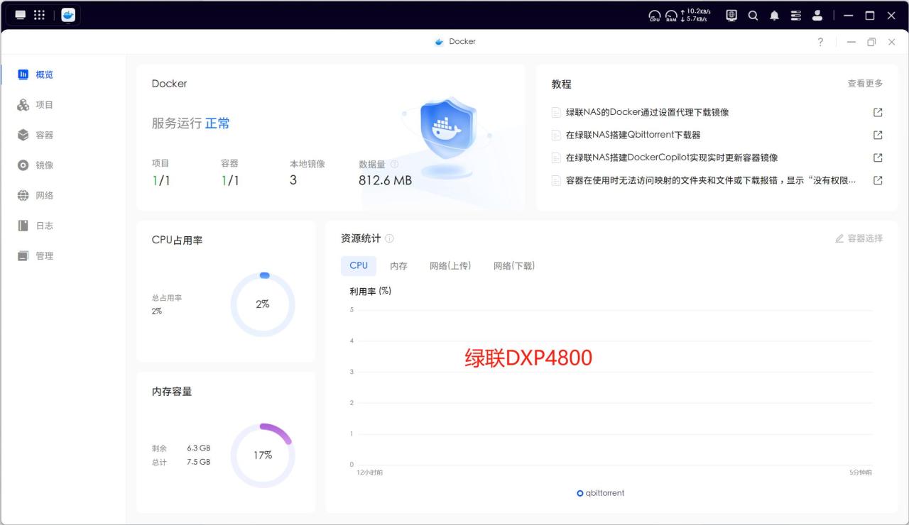Open external link icon for Qbittorrent下载器 tutorial

[878, 135]
